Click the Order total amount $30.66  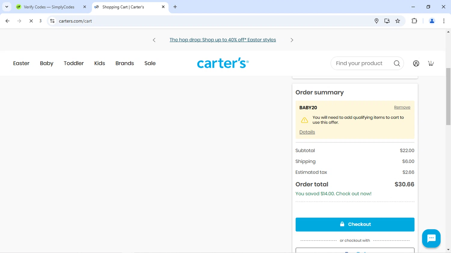pos(404,184)
